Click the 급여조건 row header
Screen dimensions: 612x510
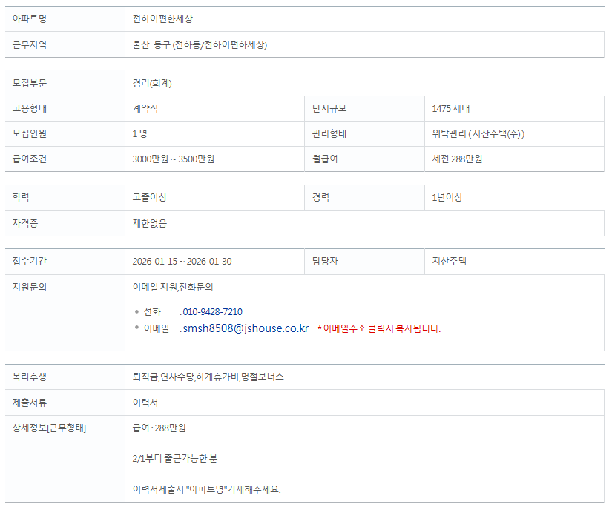[x=29, y=159]
